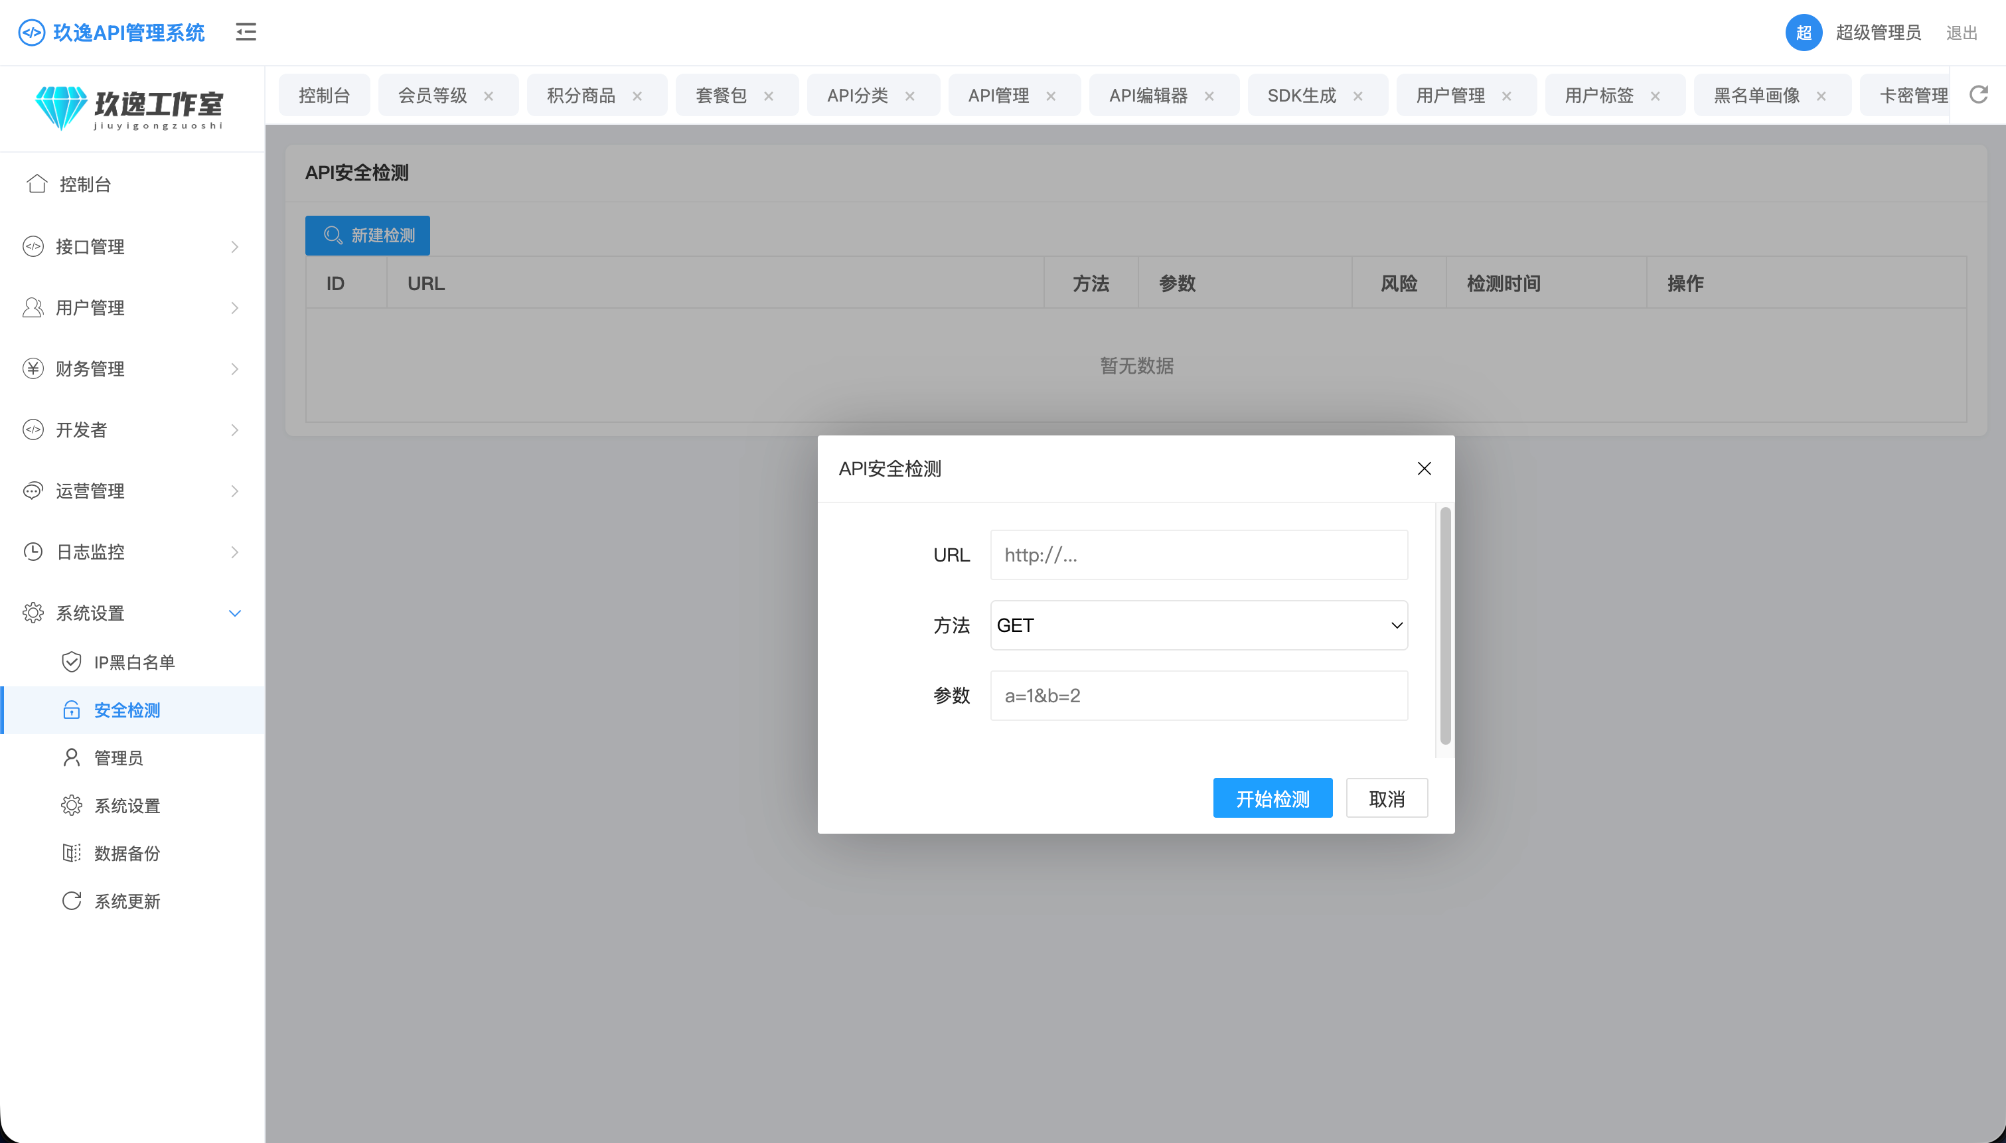2006x1143 pixels.
Task: Click the blue 超 avatar icon
Action: click(1804, 32)
